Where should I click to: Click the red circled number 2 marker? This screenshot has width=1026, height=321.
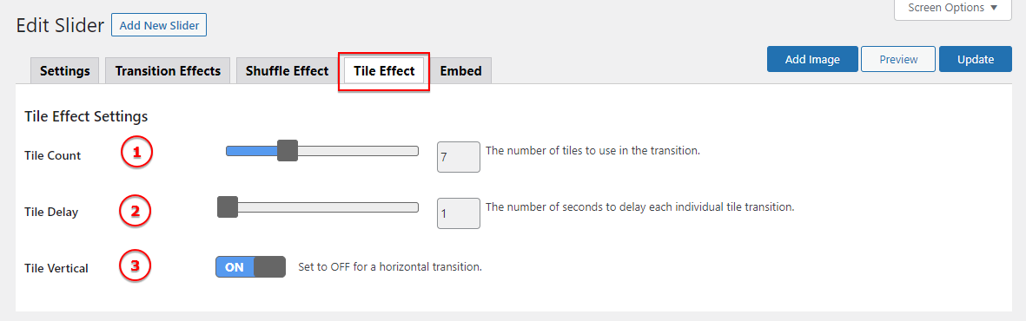[135, 211]
